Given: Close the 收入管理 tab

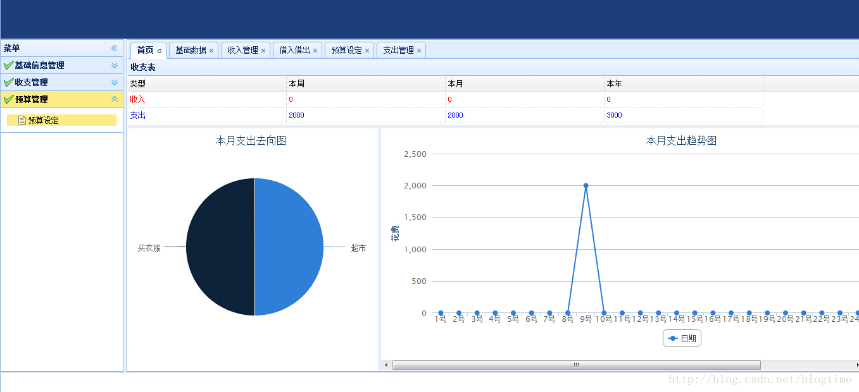Looking at the screenshot, I should pyautogui.click(x=263, y=51).
